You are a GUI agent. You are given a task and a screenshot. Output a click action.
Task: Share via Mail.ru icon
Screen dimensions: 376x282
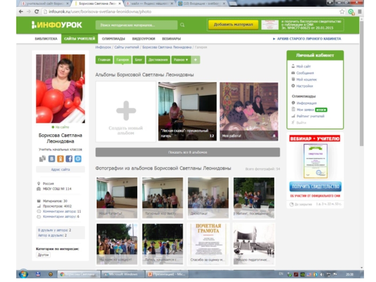78,159
